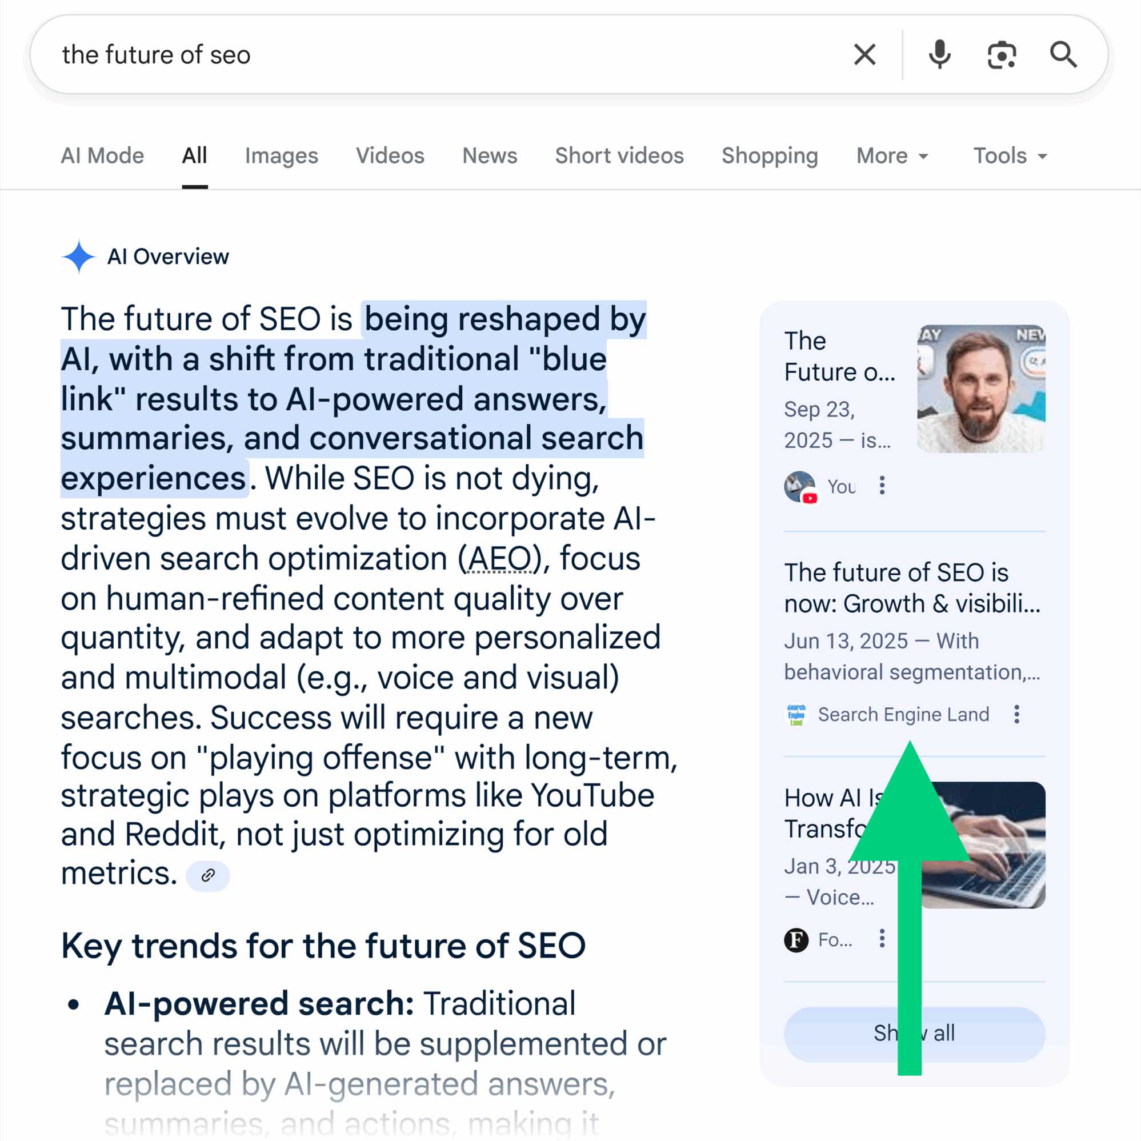Open options for Search Engine Land source
The height and width of the screenshot is (1141, 1141).
(x=1016, y=715)
